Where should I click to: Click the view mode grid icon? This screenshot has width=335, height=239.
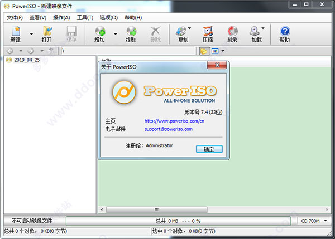click(215, 51)
